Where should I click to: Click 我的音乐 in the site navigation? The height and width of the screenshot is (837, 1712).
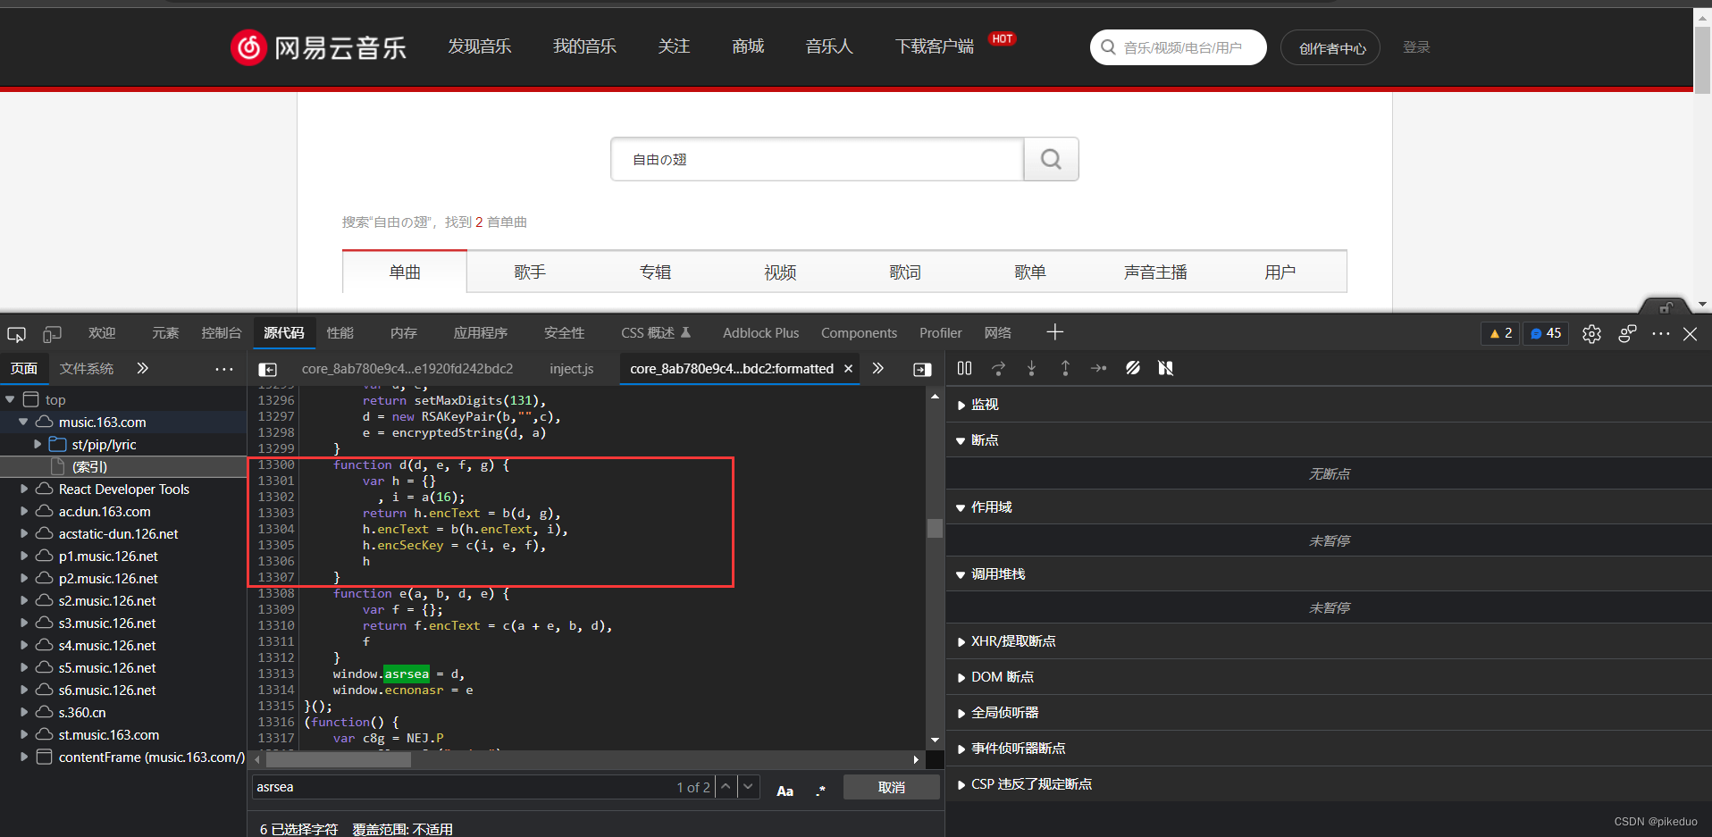pyautogui.click(x=584, y=46)
